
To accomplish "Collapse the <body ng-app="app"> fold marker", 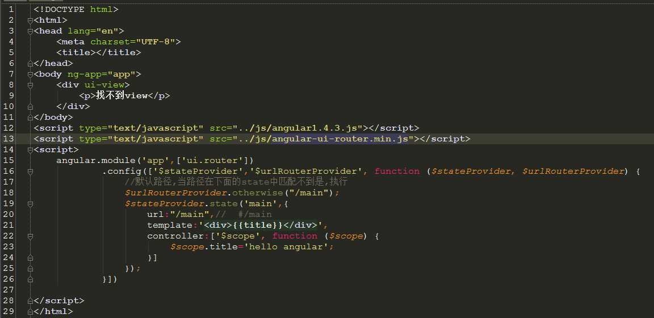I will pyautogui.click(x=30, y=74).
